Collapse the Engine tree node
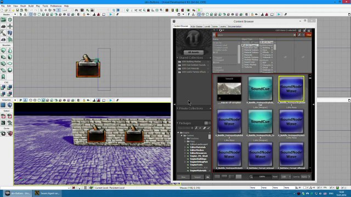The width and height of the screenshot is (351, 197). pos(178,132)
